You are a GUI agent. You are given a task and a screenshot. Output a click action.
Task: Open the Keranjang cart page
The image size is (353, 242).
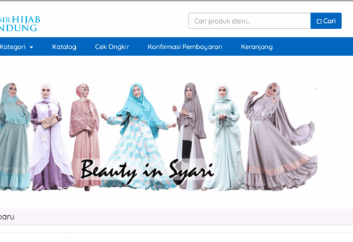(x=257, y=47)
